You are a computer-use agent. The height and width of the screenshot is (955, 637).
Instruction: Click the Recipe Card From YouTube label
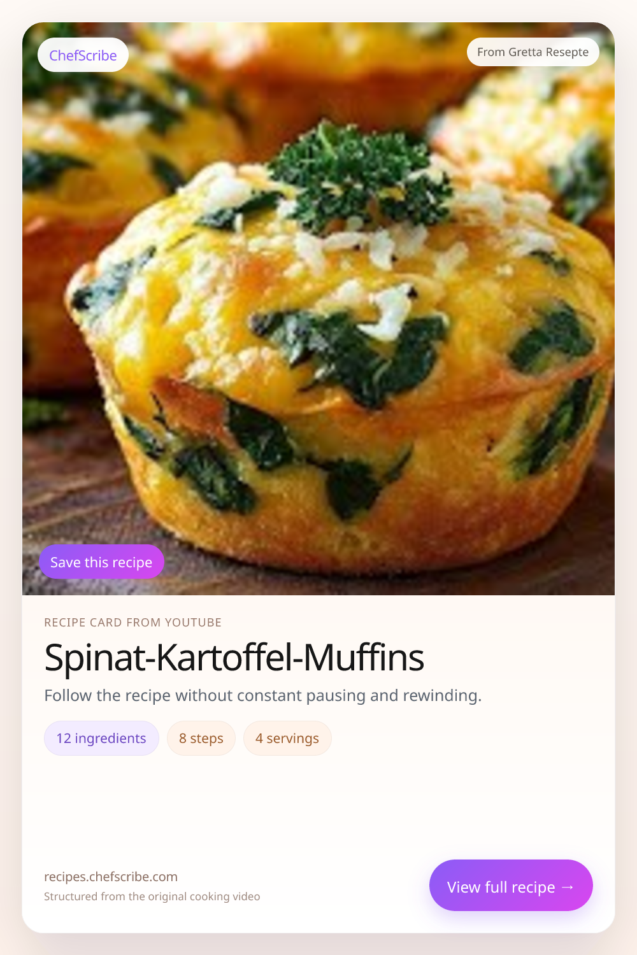tap(132, 623)
